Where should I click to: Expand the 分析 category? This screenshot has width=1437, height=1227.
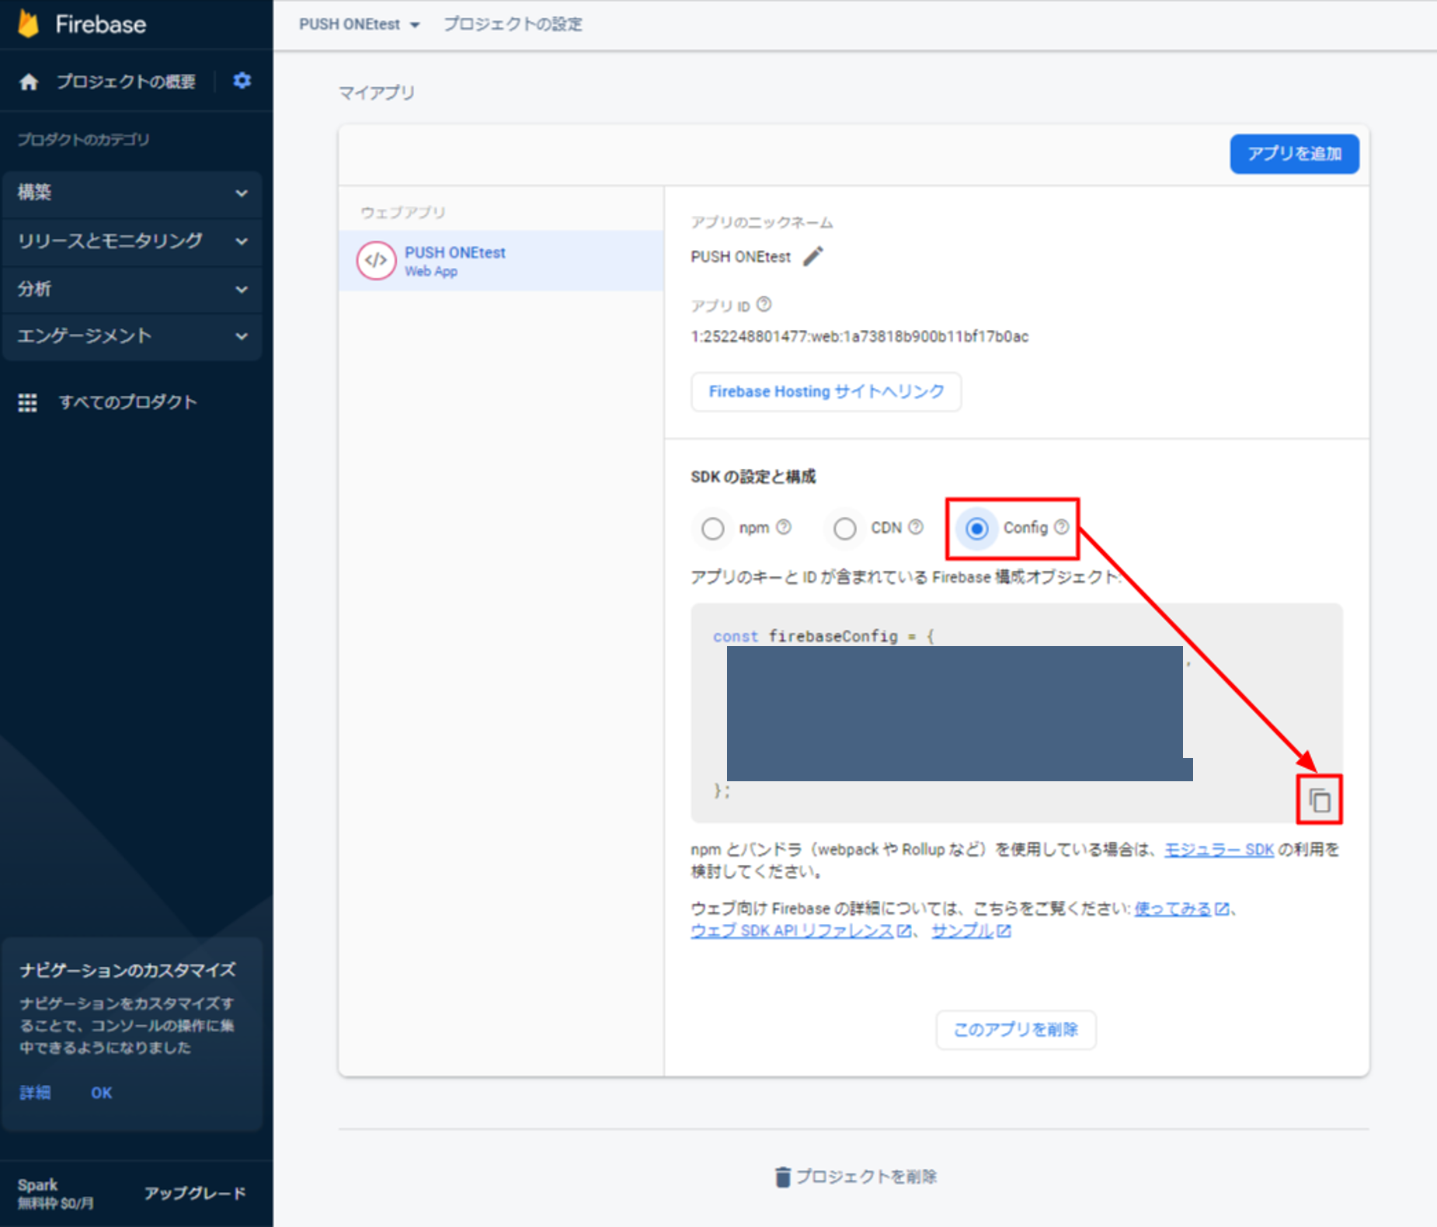click(x=133, y=289)
